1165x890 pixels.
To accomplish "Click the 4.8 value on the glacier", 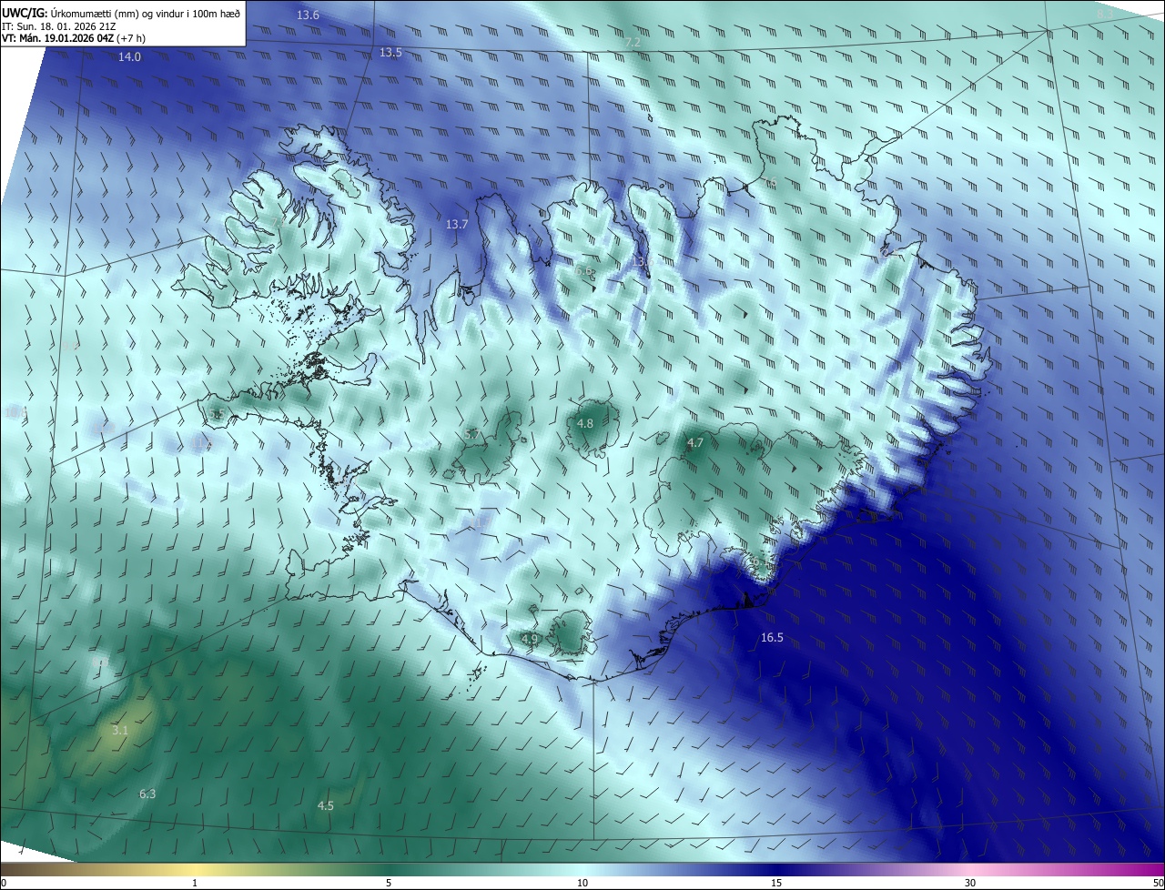I will (x=585, y=424).
